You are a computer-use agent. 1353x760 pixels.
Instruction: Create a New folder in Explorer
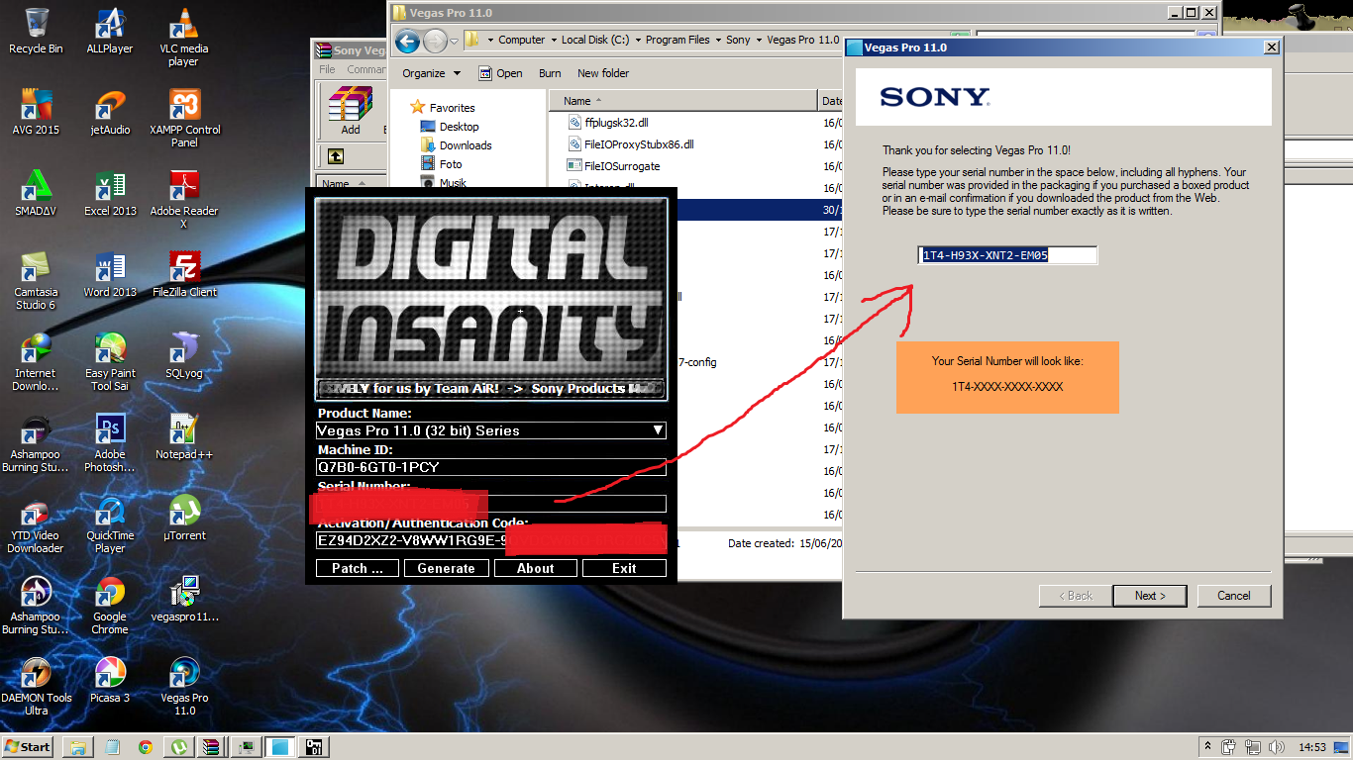pos(603,73)
